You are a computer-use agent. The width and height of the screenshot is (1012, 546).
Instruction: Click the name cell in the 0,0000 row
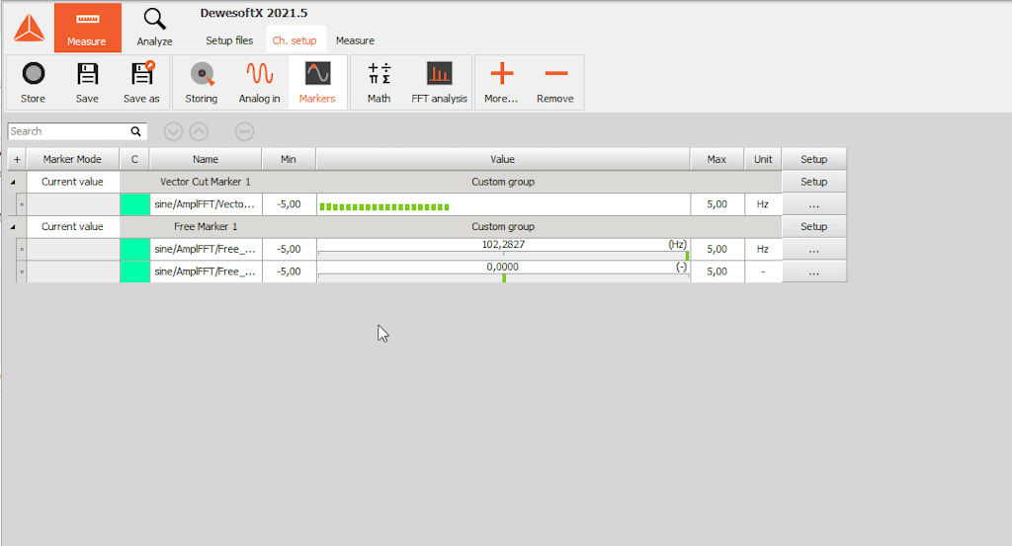tap(206, 272)
